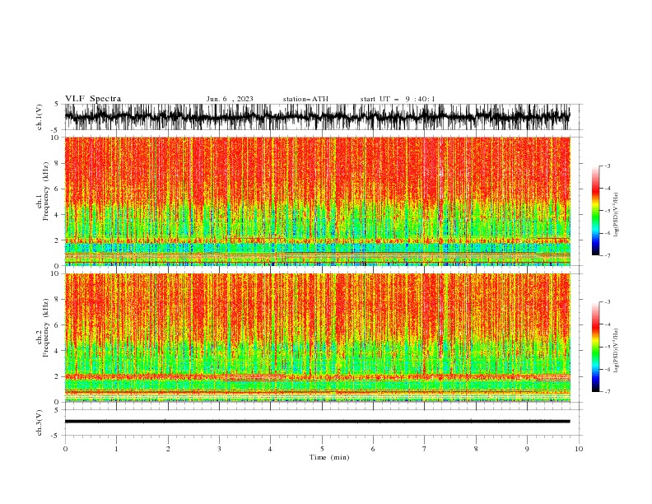Click the "station=ATH" header label
Viewport: 652px width, 504px height.
point(305,99)
